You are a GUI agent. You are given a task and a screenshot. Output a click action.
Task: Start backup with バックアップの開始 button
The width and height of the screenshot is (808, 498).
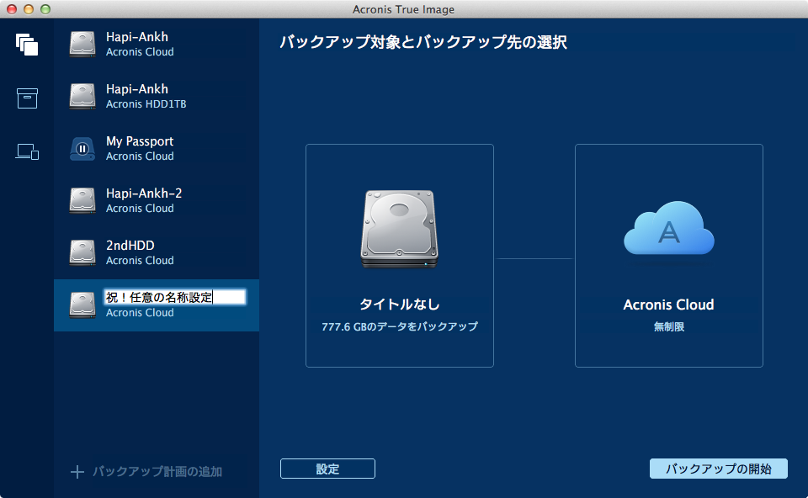pyautogui.click(x=718, y=469)
